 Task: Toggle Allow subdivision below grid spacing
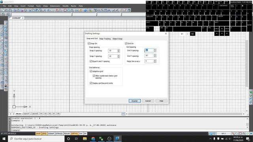[x=94, y=76]
